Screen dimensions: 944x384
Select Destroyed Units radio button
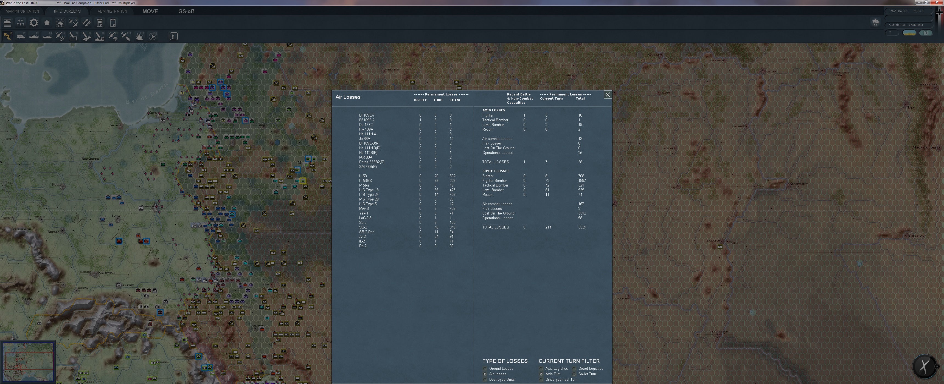485,380
